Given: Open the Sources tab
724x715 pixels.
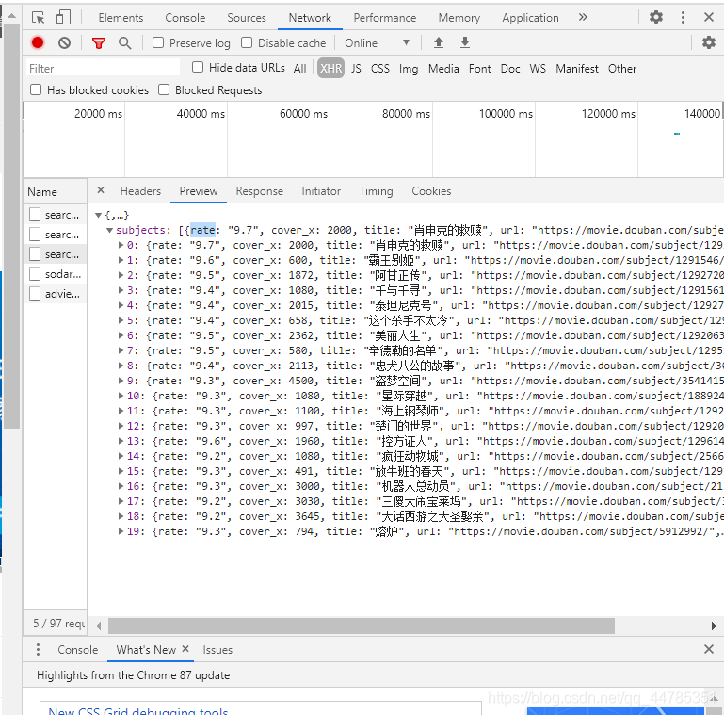Looking at the screenshot, I should pyautogui.click(x=246, y=18).
